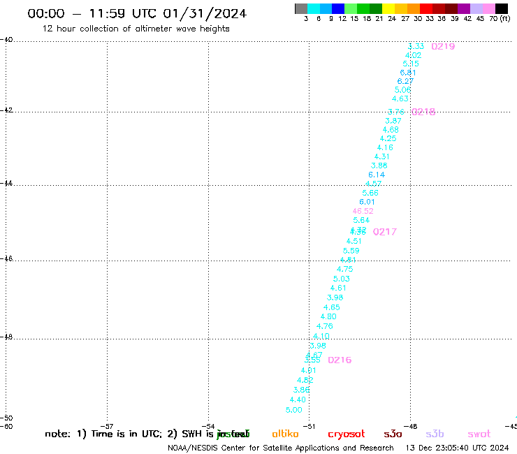Click the -46 latitude axis label
This screenshot has width=517, height=454.
(6, 258)
